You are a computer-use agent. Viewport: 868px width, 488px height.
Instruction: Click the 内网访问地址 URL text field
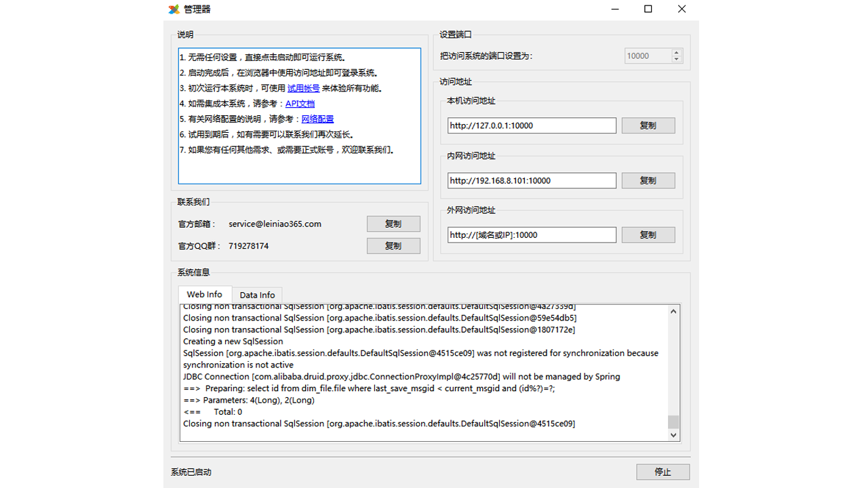pyautogui.click(x=531, y=181)
